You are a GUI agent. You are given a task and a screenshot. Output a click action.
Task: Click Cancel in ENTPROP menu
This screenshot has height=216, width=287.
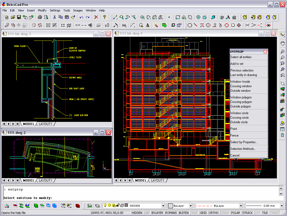pyautogui.click(x=235, y=155)
